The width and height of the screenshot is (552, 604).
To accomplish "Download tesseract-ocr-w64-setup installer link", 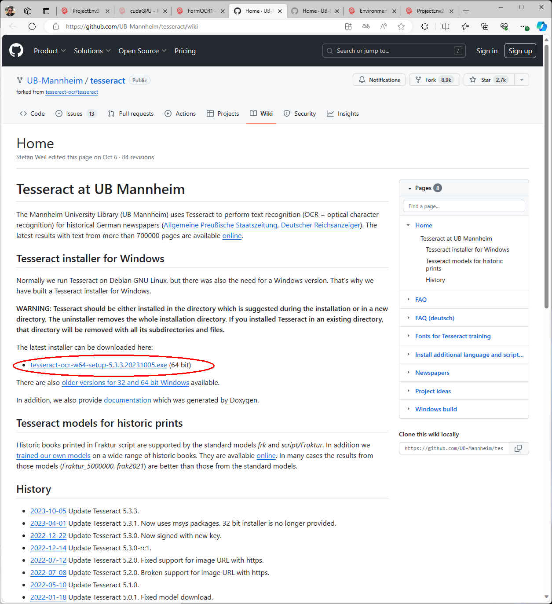I will tap(99, 365).
